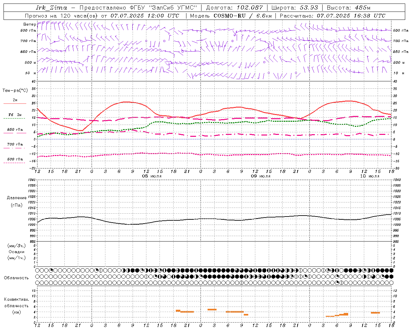The height and width of the screenshot is (328, 410).
Task: Click the 'Конвективн.' label
Action: [17, 299]
